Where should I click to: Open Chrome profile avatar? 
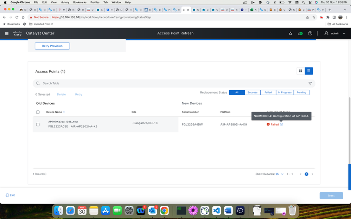(340, 17)
